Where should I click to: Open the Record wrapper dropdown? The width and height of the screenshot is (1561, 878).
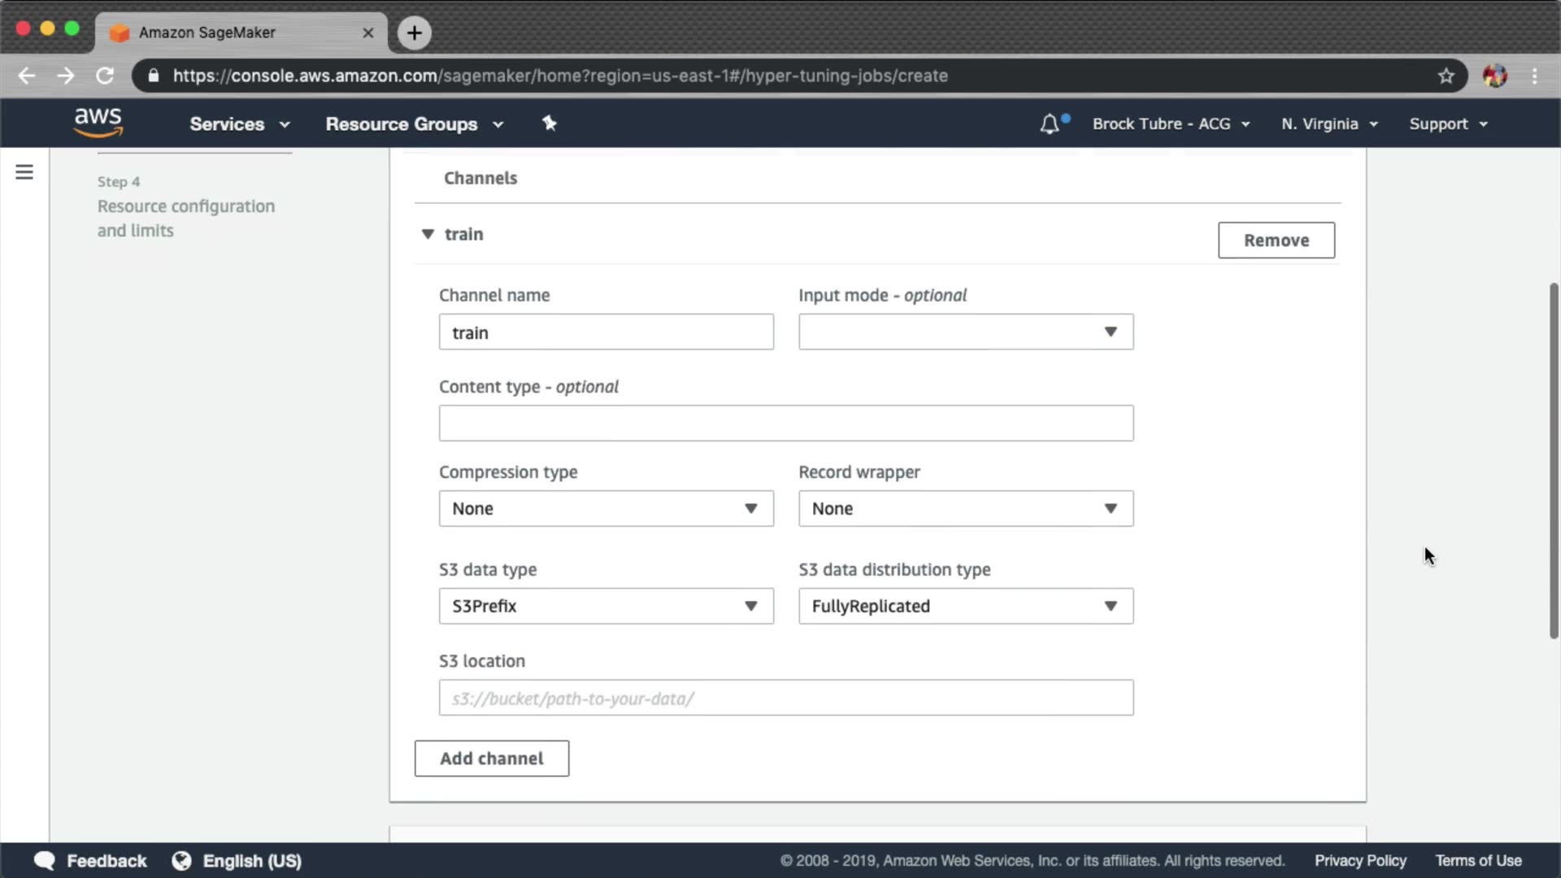[965, 508]
